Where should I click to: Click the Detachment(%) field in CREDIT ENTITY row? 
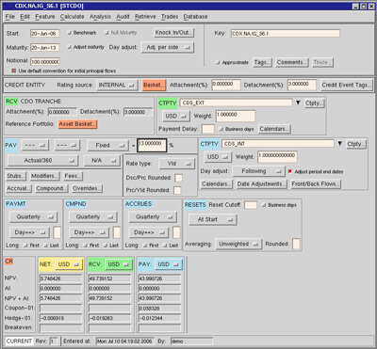click(x=302, y=86)
